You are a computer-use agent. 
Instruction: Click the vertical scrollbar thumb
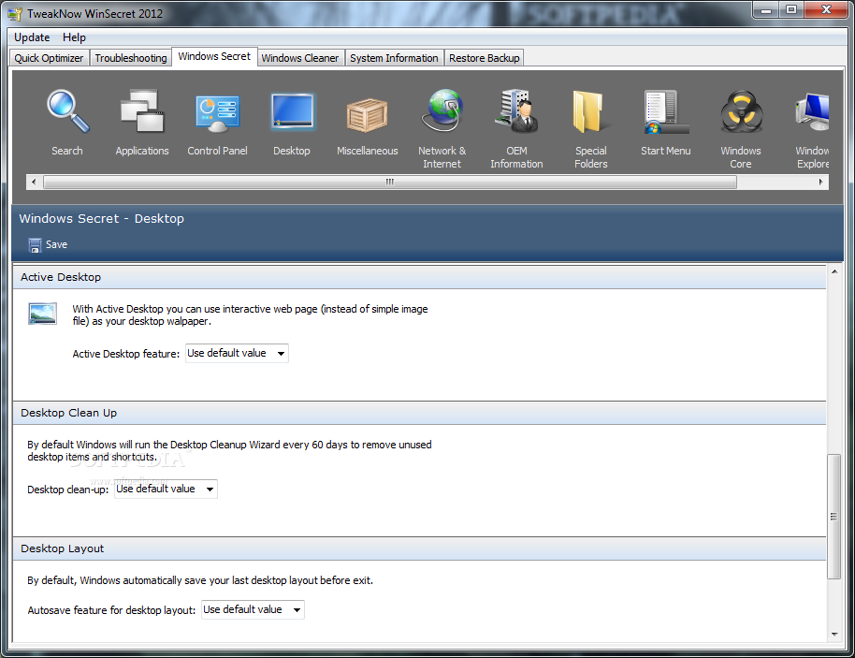point(834,516)
